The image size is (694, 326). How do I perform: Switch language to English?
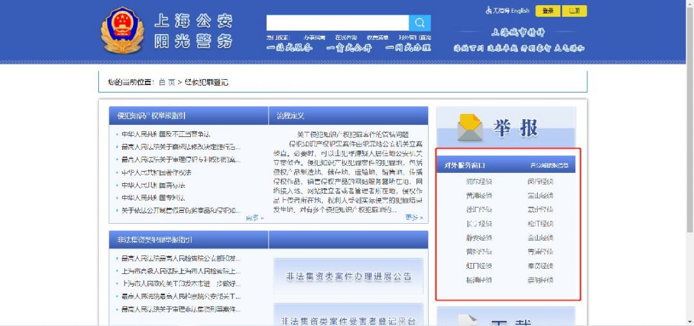click(520, 11)
